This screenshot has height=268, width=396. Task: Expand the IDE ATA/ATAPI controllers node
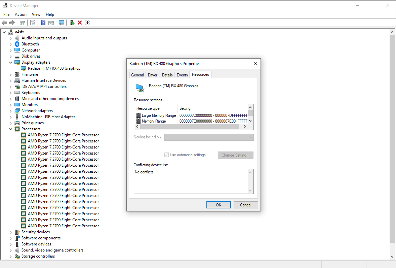tap(11, 87)
